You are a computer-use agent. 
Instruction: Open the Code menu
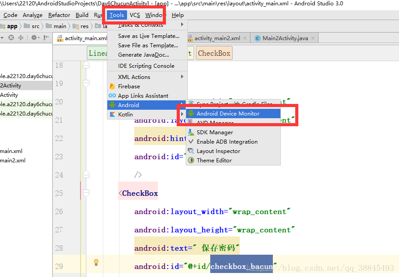click(10, 15)
